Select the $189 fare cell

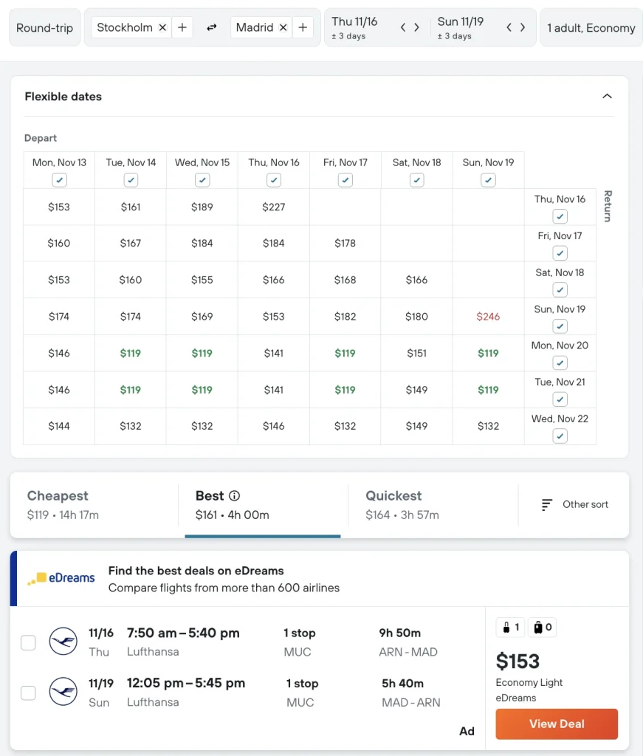pos(202,207)
